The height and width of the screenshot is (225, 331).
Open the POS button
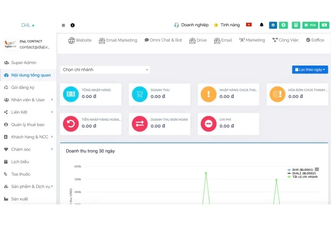click(310, 25)
